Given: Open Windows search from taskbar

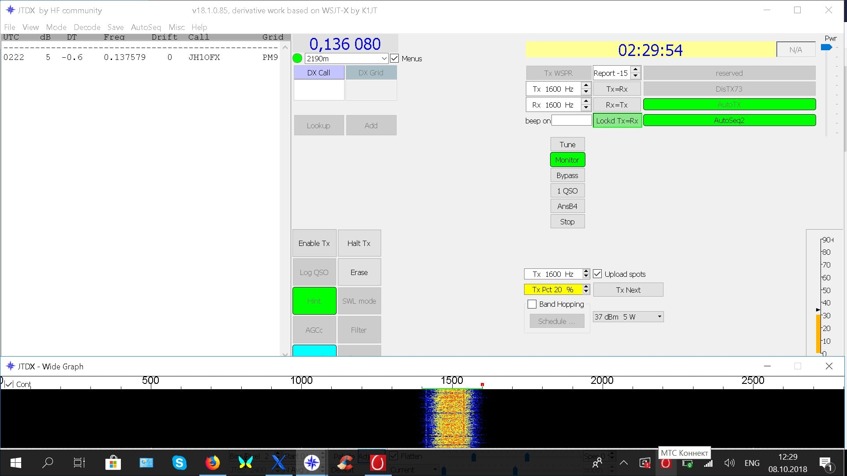Looking at the screenshot, I should [47, 463].
